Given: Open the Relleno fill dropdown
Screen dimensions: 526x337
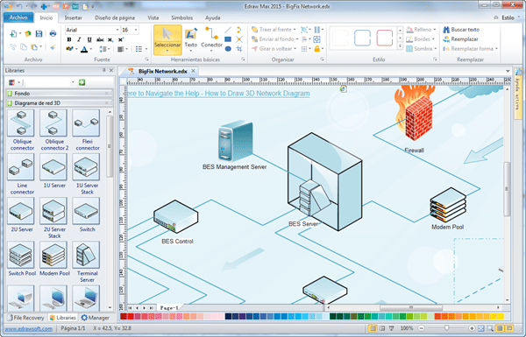Looking at the screenshot, I should tap(421, 30).
